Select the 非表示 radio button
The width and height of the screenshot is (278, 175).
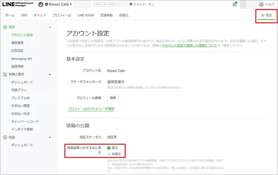(x=109, y=154)
